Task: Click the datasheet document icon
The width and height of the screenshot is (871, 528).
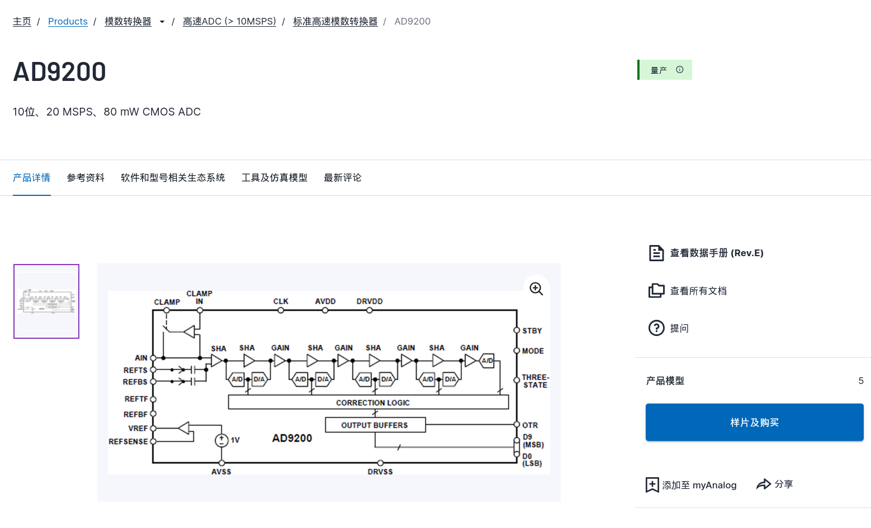Action: 656,253
